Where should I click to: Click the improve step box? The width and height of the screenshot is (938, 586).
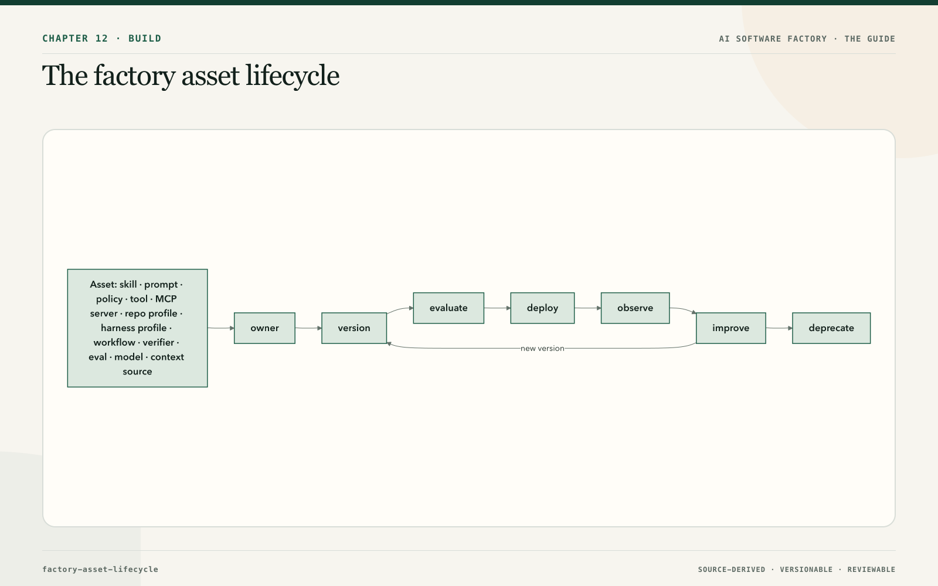[x=730, y=328]
